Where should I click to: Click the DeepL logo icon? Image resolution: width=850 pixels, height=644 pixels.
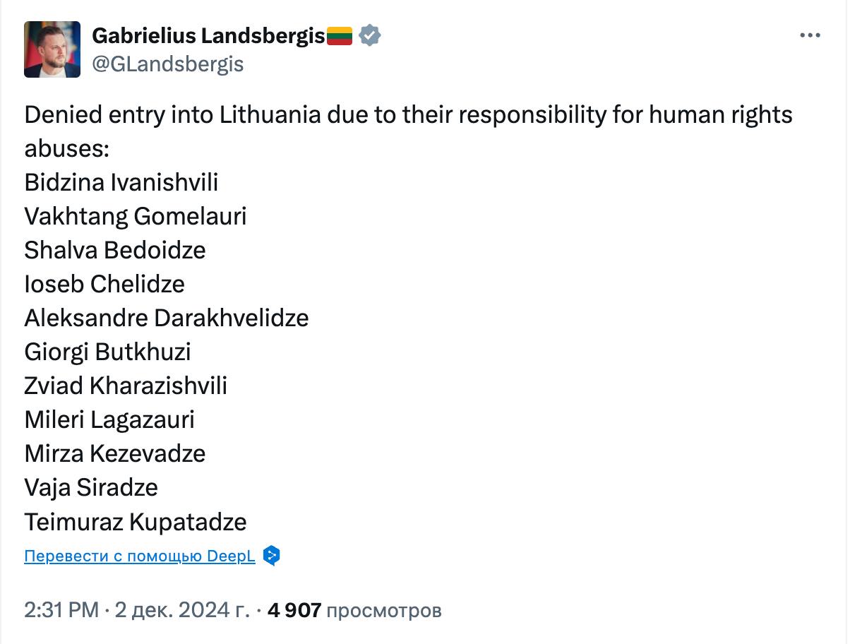[271, 556]
